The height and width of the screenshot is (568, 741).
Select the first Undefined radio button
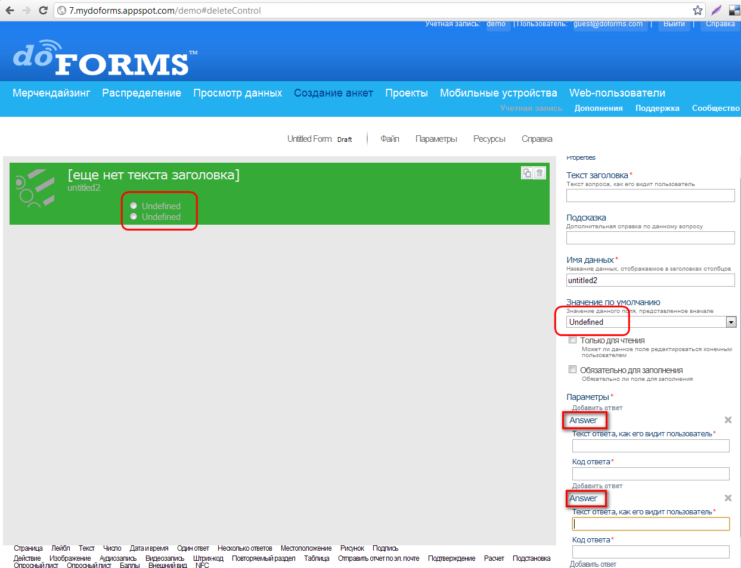coord(134,206)
